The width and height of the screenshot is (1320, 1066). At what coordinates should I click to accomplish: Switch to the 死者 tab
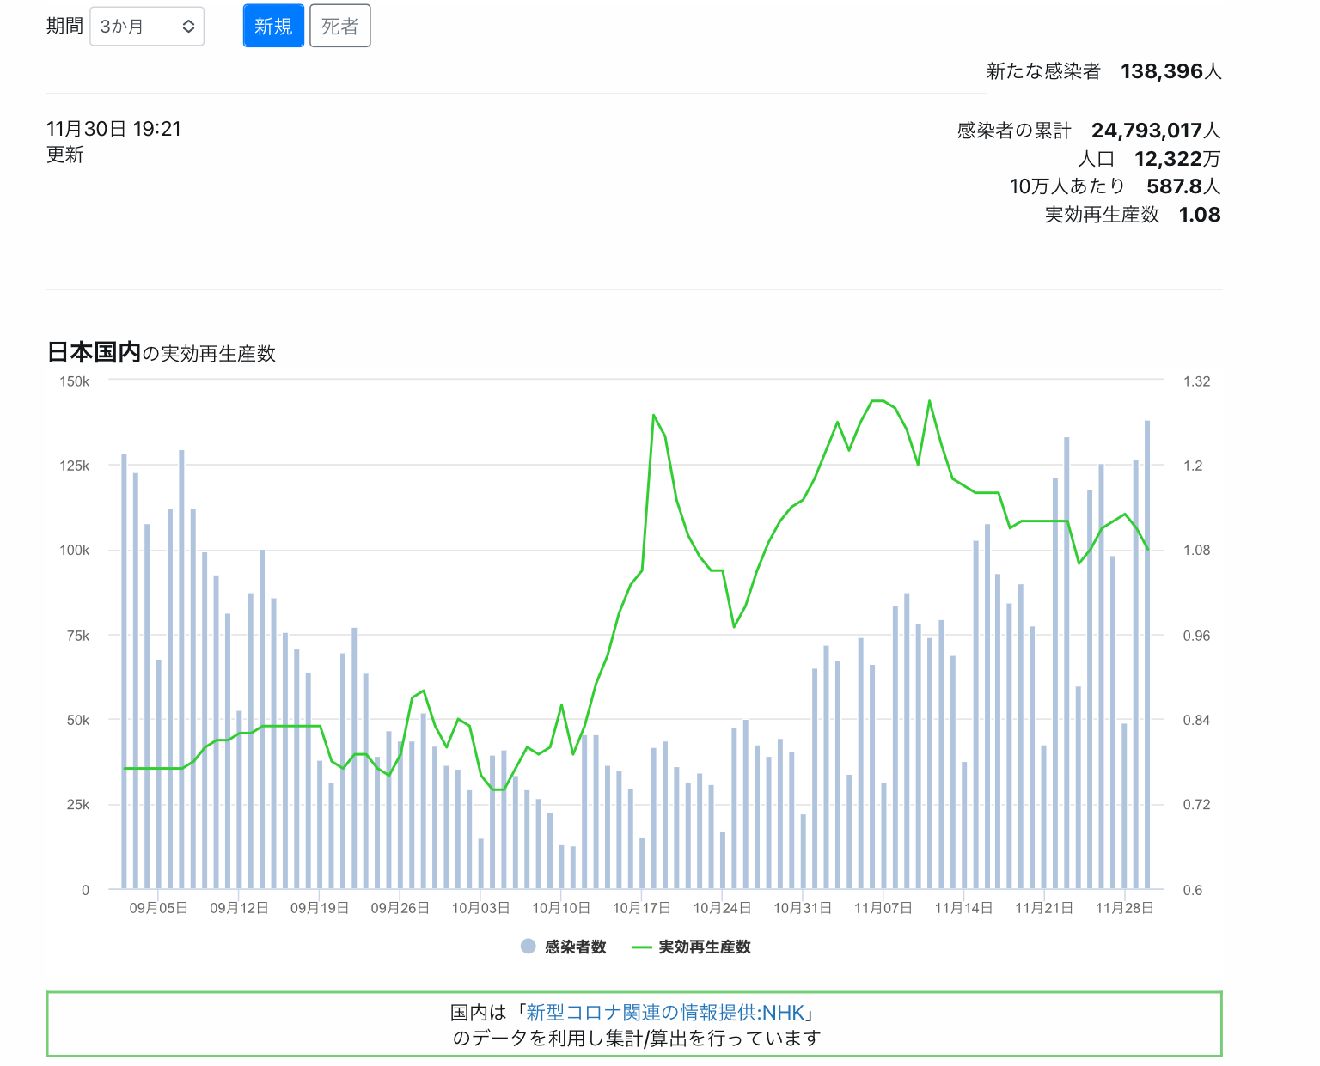(x=339, y=27)
